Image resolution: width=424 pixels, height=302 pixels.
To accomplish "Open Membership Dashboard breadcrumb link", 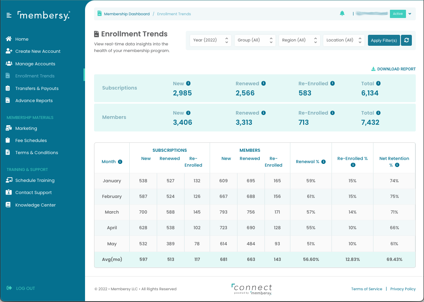I will (x=127, y=14).
